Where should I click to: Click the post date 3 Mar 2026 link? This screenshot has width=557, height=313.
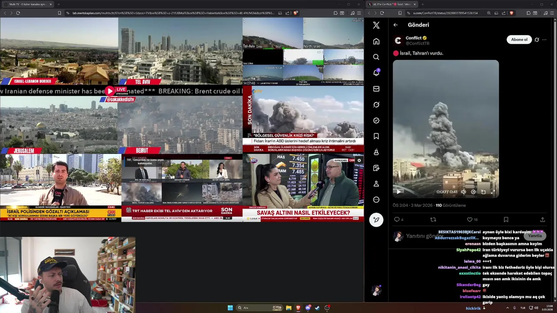[422, 205]
